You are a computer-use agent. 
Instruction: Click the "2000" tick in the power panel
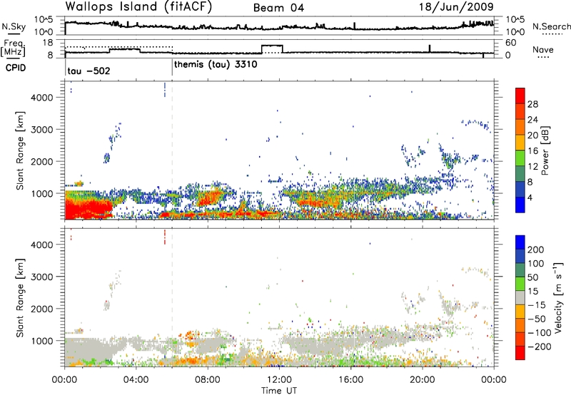42,161
